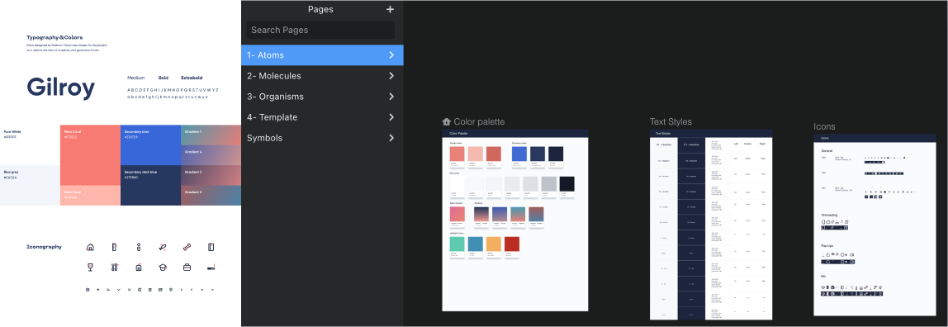Click the Extrabold weight label
The image size is (948, 327).
click(192, 78)
